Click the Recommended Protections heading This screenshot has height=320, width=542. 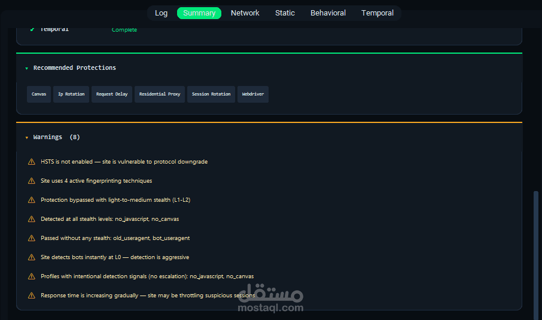click(x=75, y=68)
